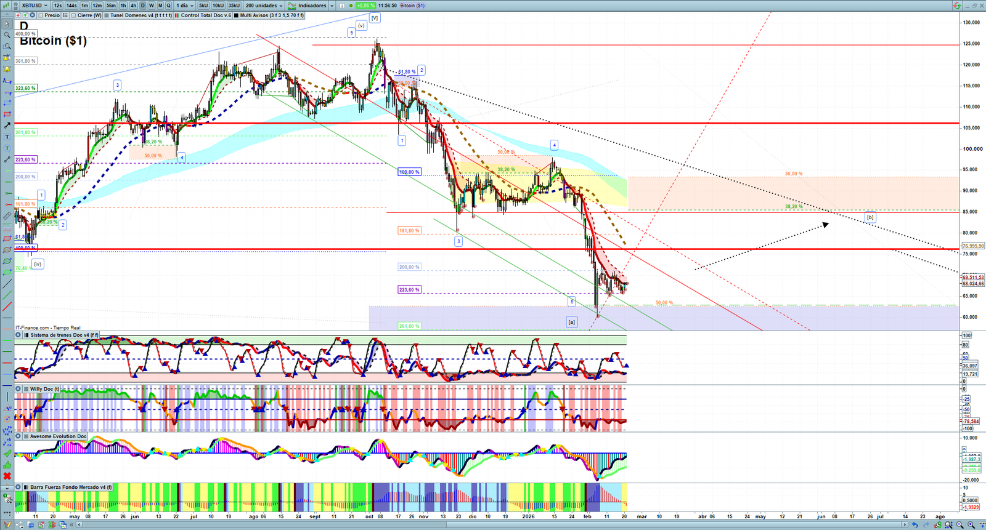Select the black diagonal arrow drawing tool
This screenshot has width=986, height=530.
pyautogui.click(x=7, y=126)
